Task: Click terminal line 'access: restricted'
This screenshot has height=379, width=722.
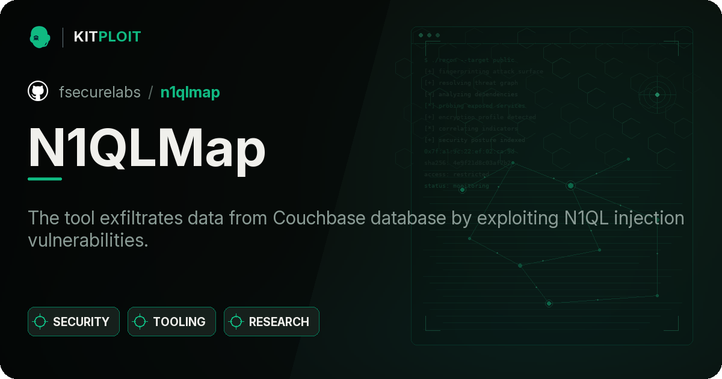Action: pyautogui.click(x=457, y=174)
